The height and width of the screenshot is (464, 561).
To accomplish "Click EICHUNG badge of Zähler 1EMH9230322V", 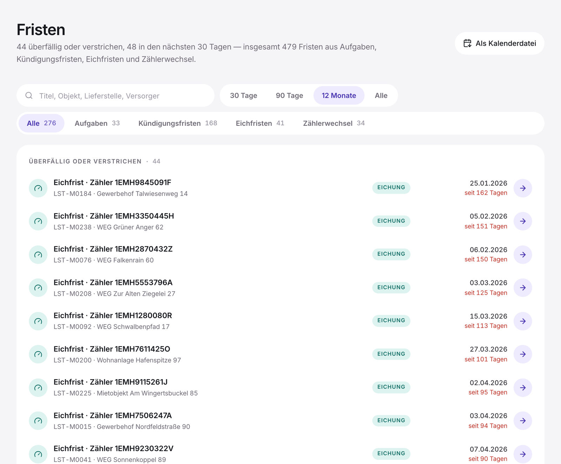I will tap(391, 453).
